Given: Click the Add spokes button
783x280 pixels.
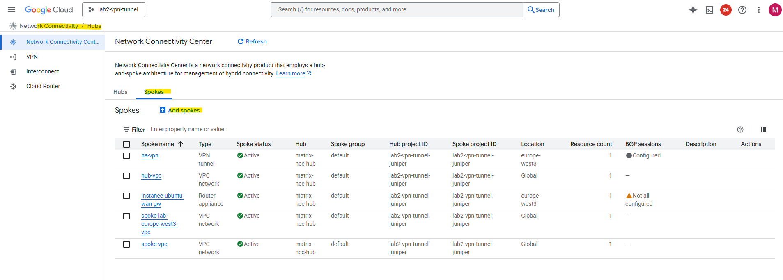Looking at the screenshot, I should click(x=180, y=110).
